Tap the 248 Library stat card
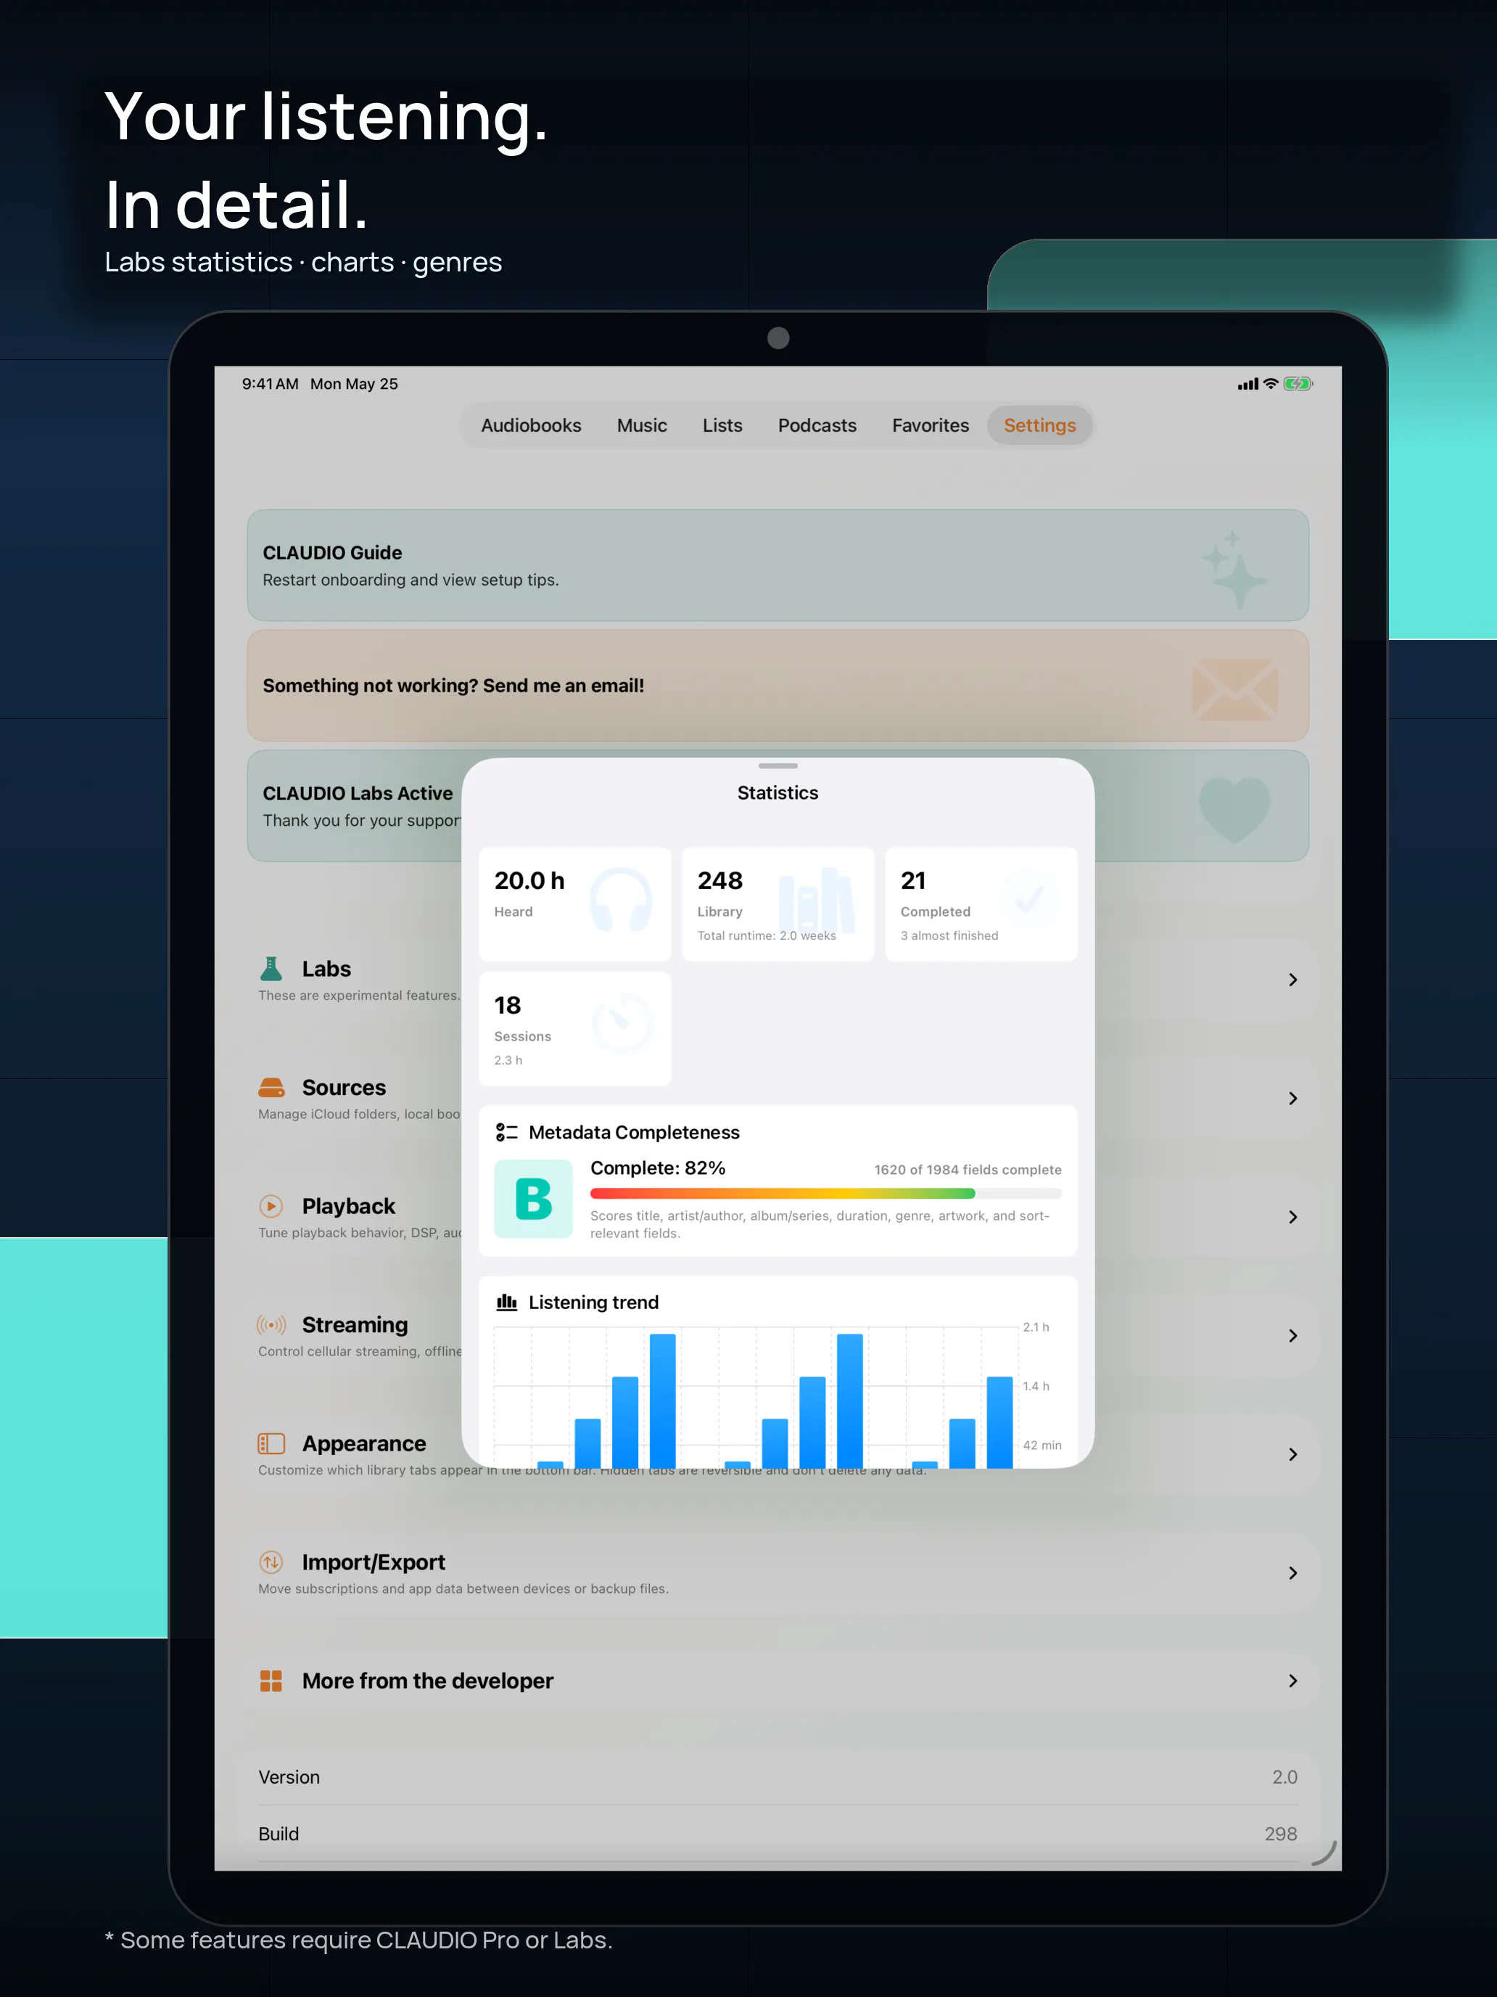The image size is (1497, 1997). [778, 903]
